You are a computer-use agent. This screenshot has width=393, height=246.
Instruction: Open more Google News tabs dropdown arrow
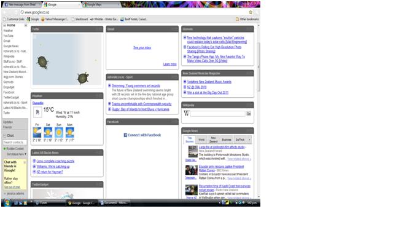point(249,140)
